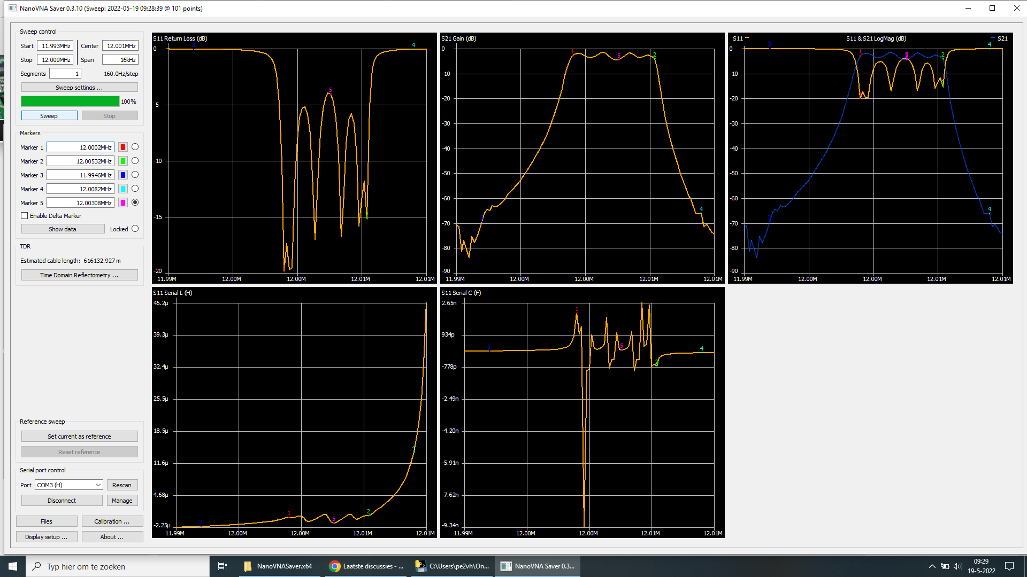Click the S11 Serial L chart
Image resolution: width=1027 pixels, height=577 pixels.
[x=294, y=412]
